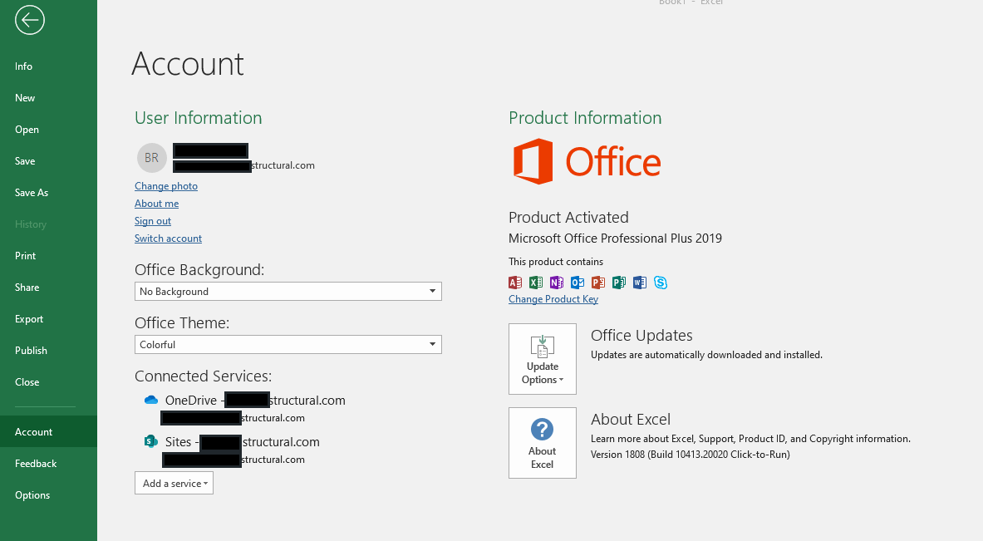Screen dimensions: 983x541
Task: Open the Print page
Action: [26, 256]
